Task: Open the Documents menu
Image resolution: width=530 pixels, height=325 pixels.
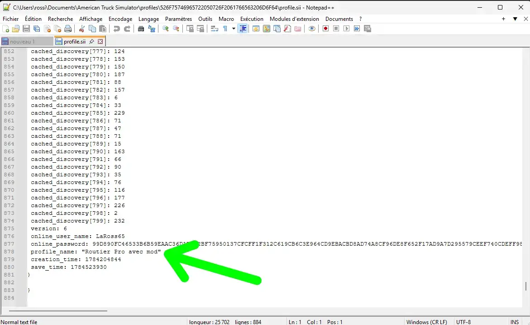Action: (339, 19)
